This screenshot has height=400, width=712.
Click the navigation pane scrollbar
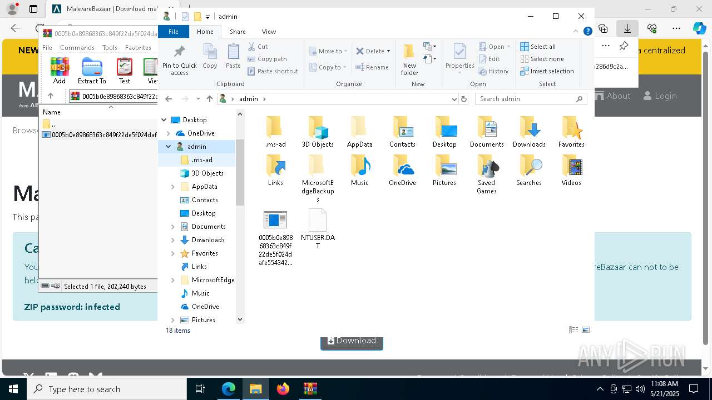pyautogui.click(x=240, y=172)
